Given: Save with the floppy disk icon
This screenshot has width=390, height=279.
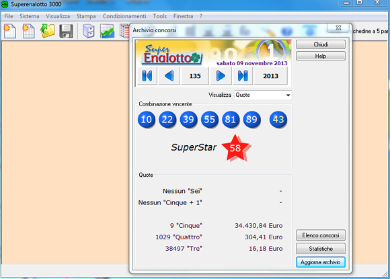Looking at the screenshot, I should (x=66, y=31).
